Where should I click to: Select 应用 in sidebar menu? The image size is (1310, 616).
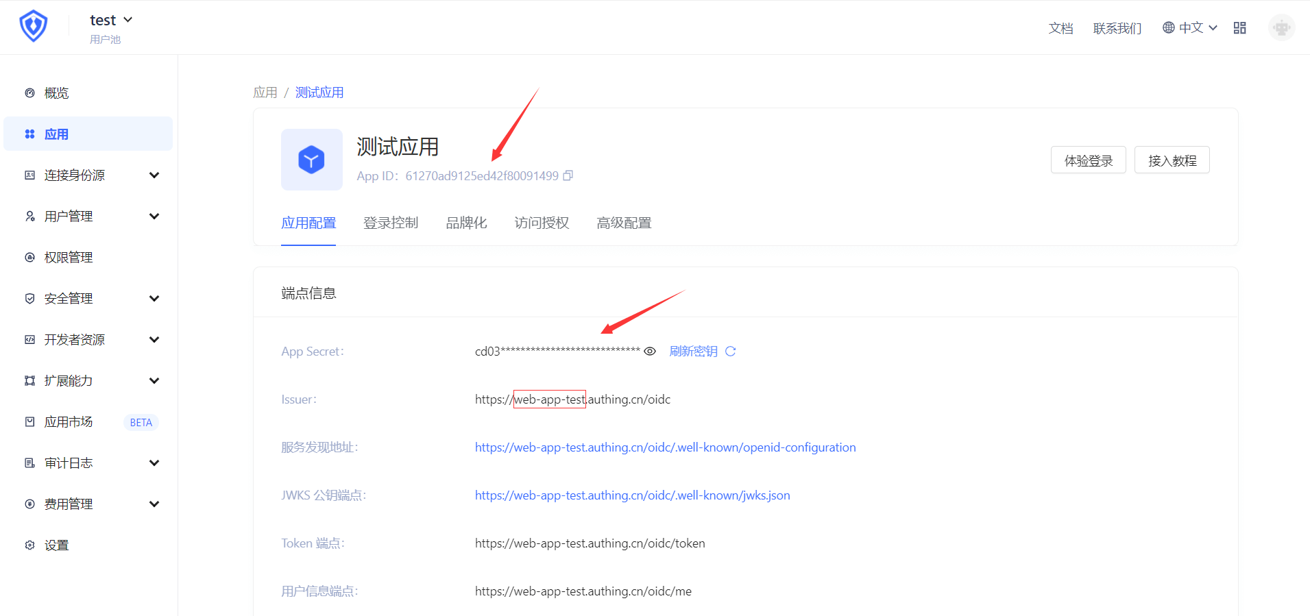point(88,134)
